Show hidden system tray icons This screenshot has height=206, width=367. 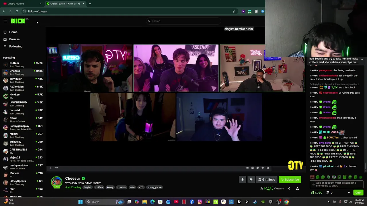(x=329, y=202)
